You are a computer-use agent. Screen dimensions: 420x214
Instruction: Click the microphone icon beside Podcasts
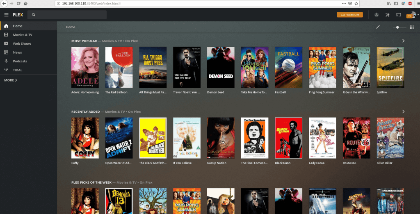coord(6,61)
